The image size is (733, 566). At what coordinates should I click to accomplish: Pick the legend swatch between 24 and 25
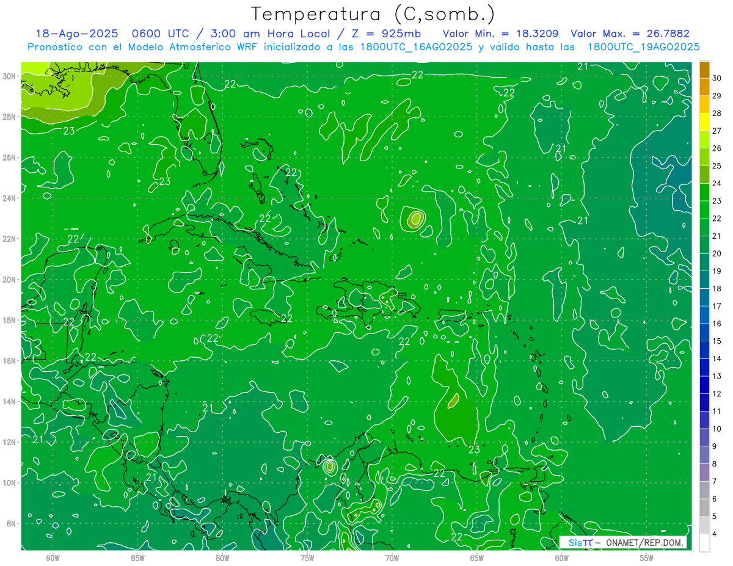[x=704, y=175]
